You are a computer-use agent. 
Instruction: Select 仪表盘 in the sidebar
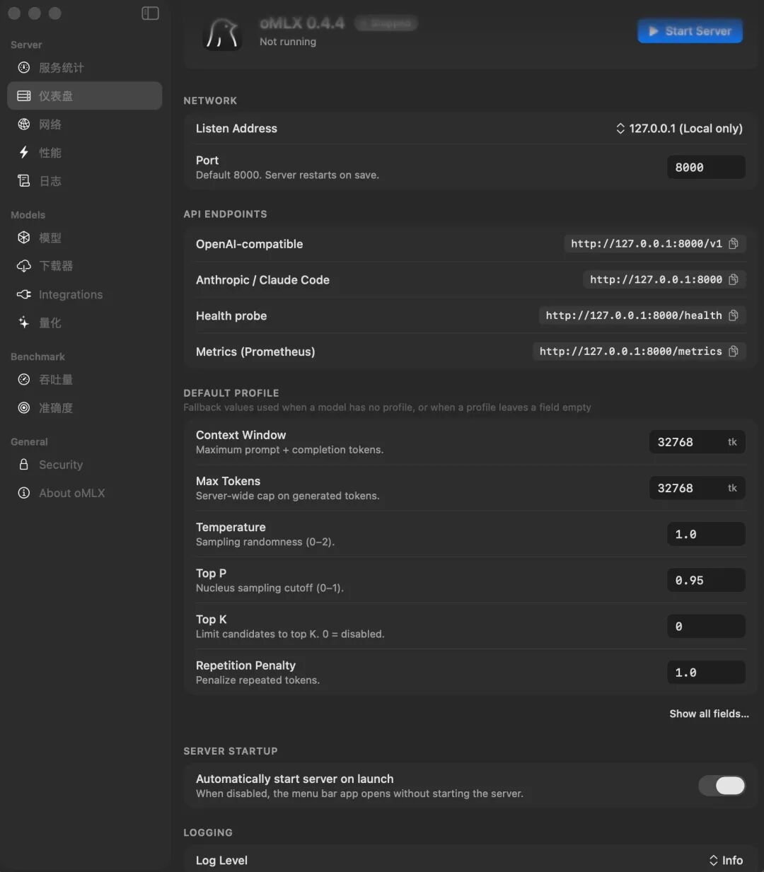click(x=84, y=95)
